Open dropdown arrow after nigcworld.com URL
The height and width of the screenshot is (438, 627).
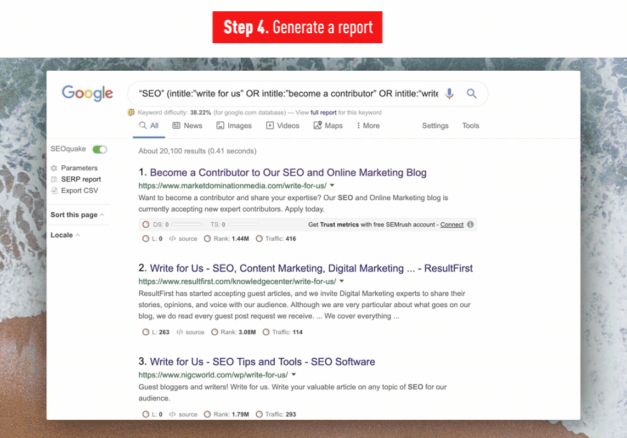coord(293,375)
